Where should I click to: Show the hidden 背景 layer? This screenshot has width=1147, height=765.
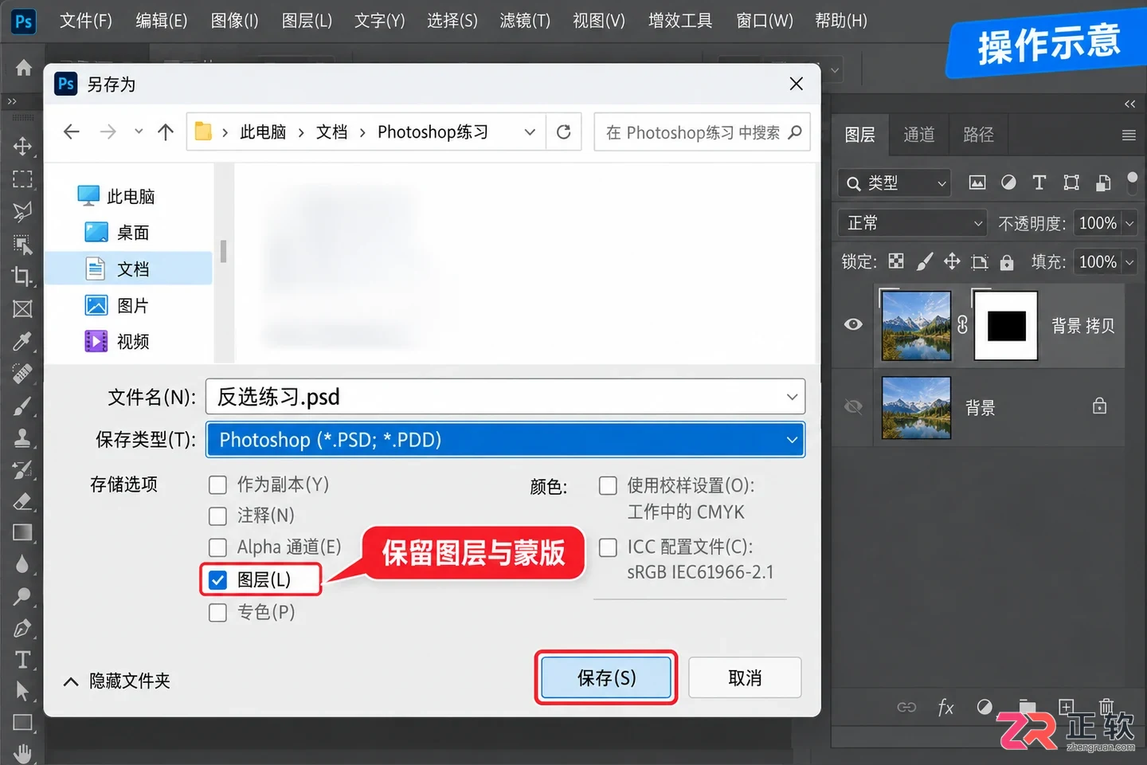point(853,407)
